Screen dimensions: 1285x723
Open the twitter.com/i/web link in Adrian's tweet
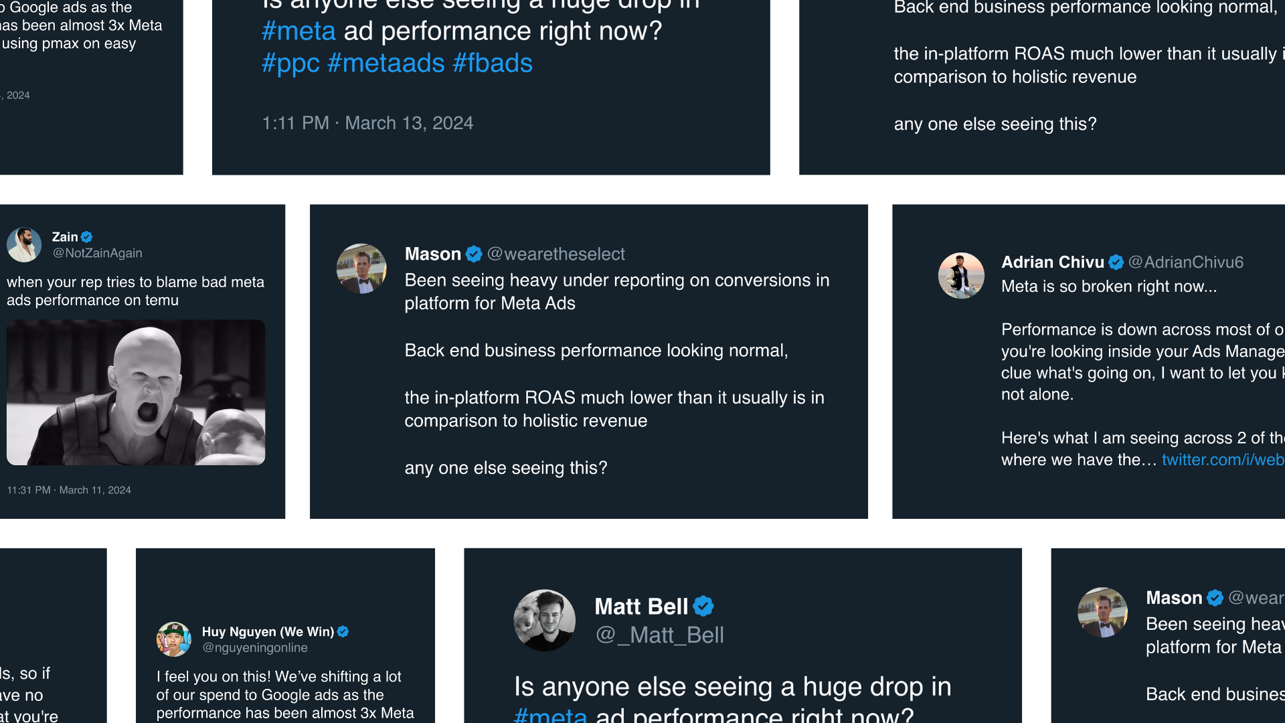[x=1223, y=460]
